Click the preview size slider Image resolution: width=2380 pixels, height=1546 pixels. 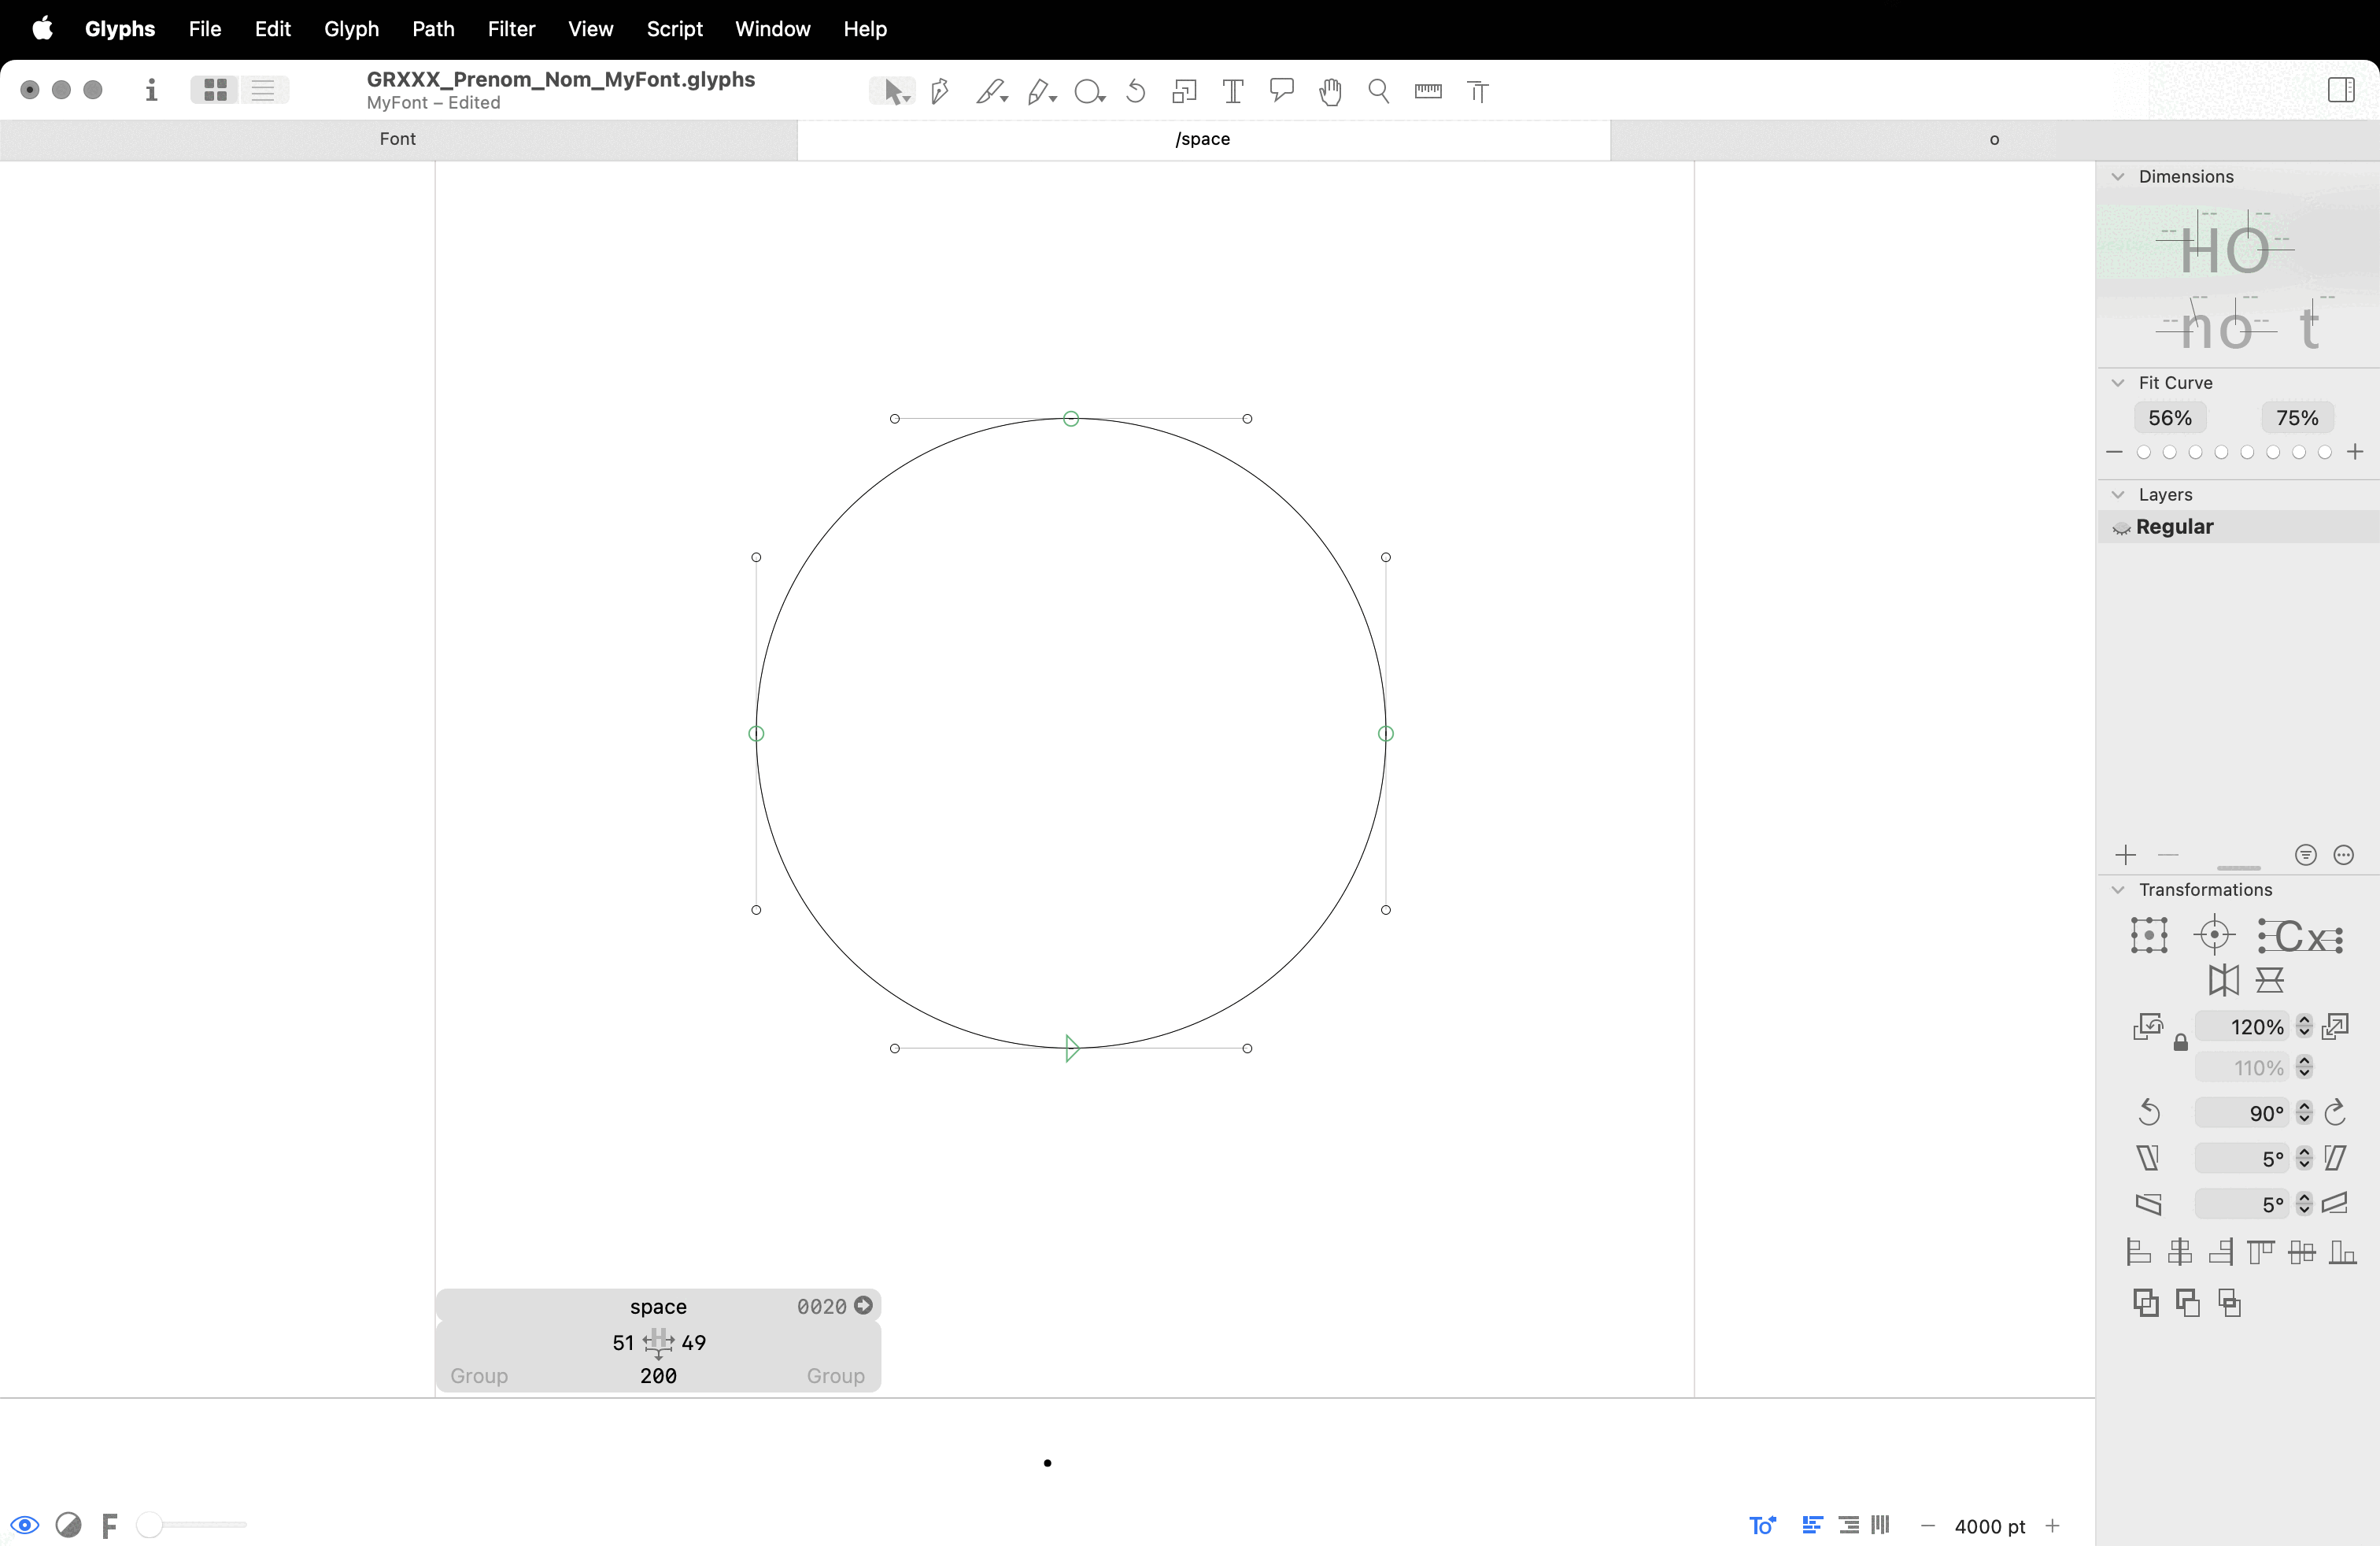[x=195, y=1525]
